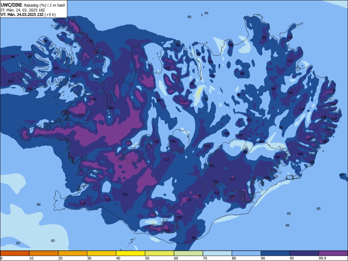This screenshot has width=348, height=261.
Task: Click the map's '80' value beside the 82 reading
Action: click(53, 240)
